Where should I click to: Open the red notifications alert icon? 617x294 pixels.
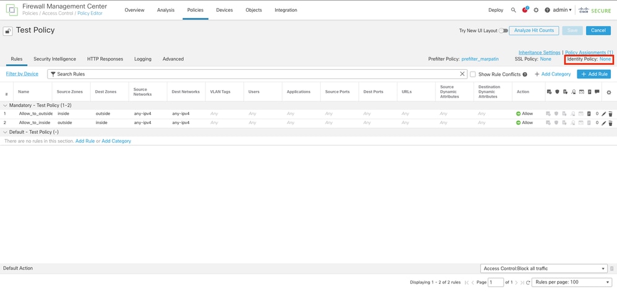(526, 10)
